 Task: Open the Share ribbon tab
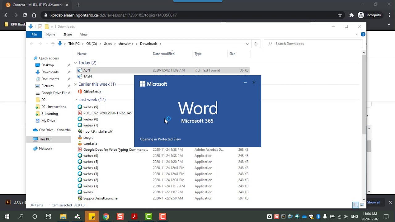(68, 35)
